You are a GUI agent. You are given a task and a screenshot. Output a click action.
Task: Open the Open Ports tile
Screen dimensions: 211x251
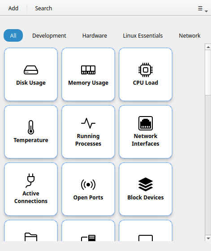(88, 189)
